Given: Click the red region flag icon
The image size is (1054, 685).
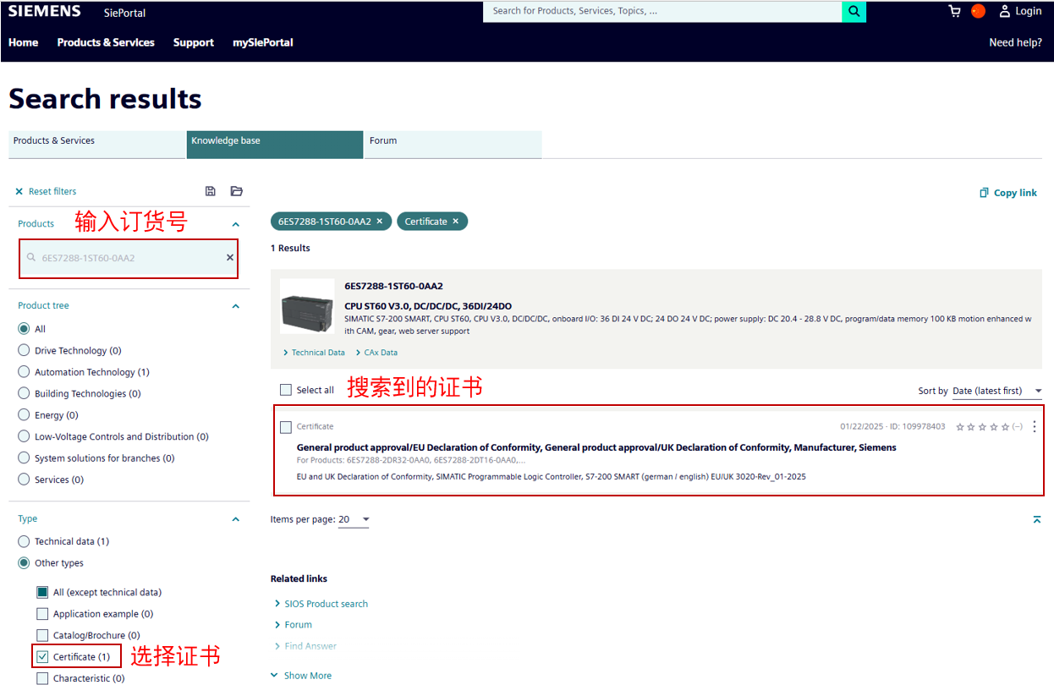Looking at the screenshot, I should pos(979,11).
